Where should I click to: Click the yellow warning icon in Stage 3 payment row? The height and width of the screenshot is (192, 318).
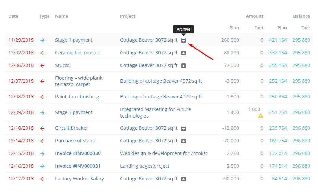pyautogui.click(x=260, y=116)
